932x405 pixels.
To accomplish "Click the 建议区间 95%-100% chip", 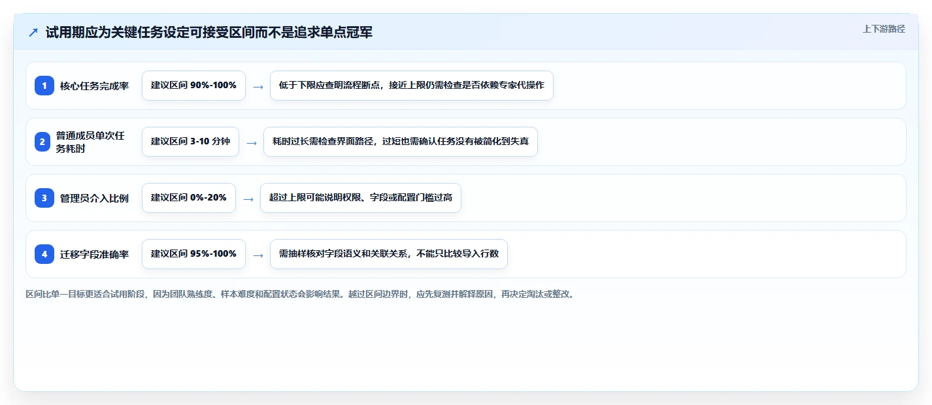I will click(x=193, y=254).
